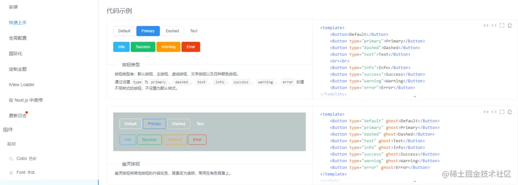This screenshot has height=185, width=518.
Task: Click the angle-brackets icon in the ghost button code panel
Action: click(494, 112)
